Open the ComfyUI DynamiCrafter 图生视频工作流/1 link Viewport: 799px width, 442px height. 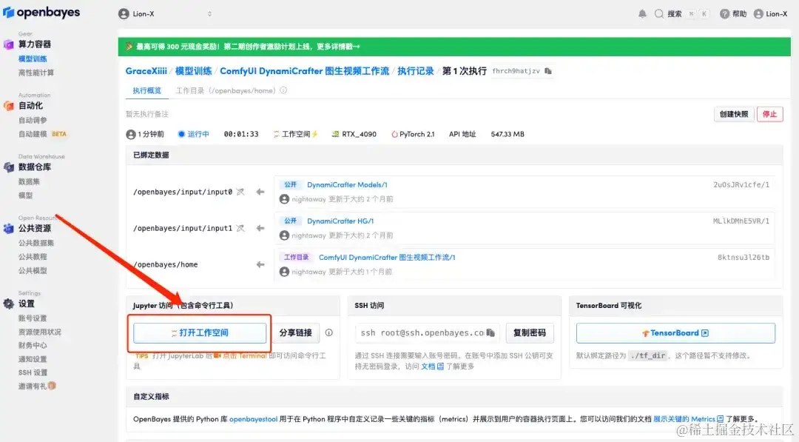(x=387, y=257)
